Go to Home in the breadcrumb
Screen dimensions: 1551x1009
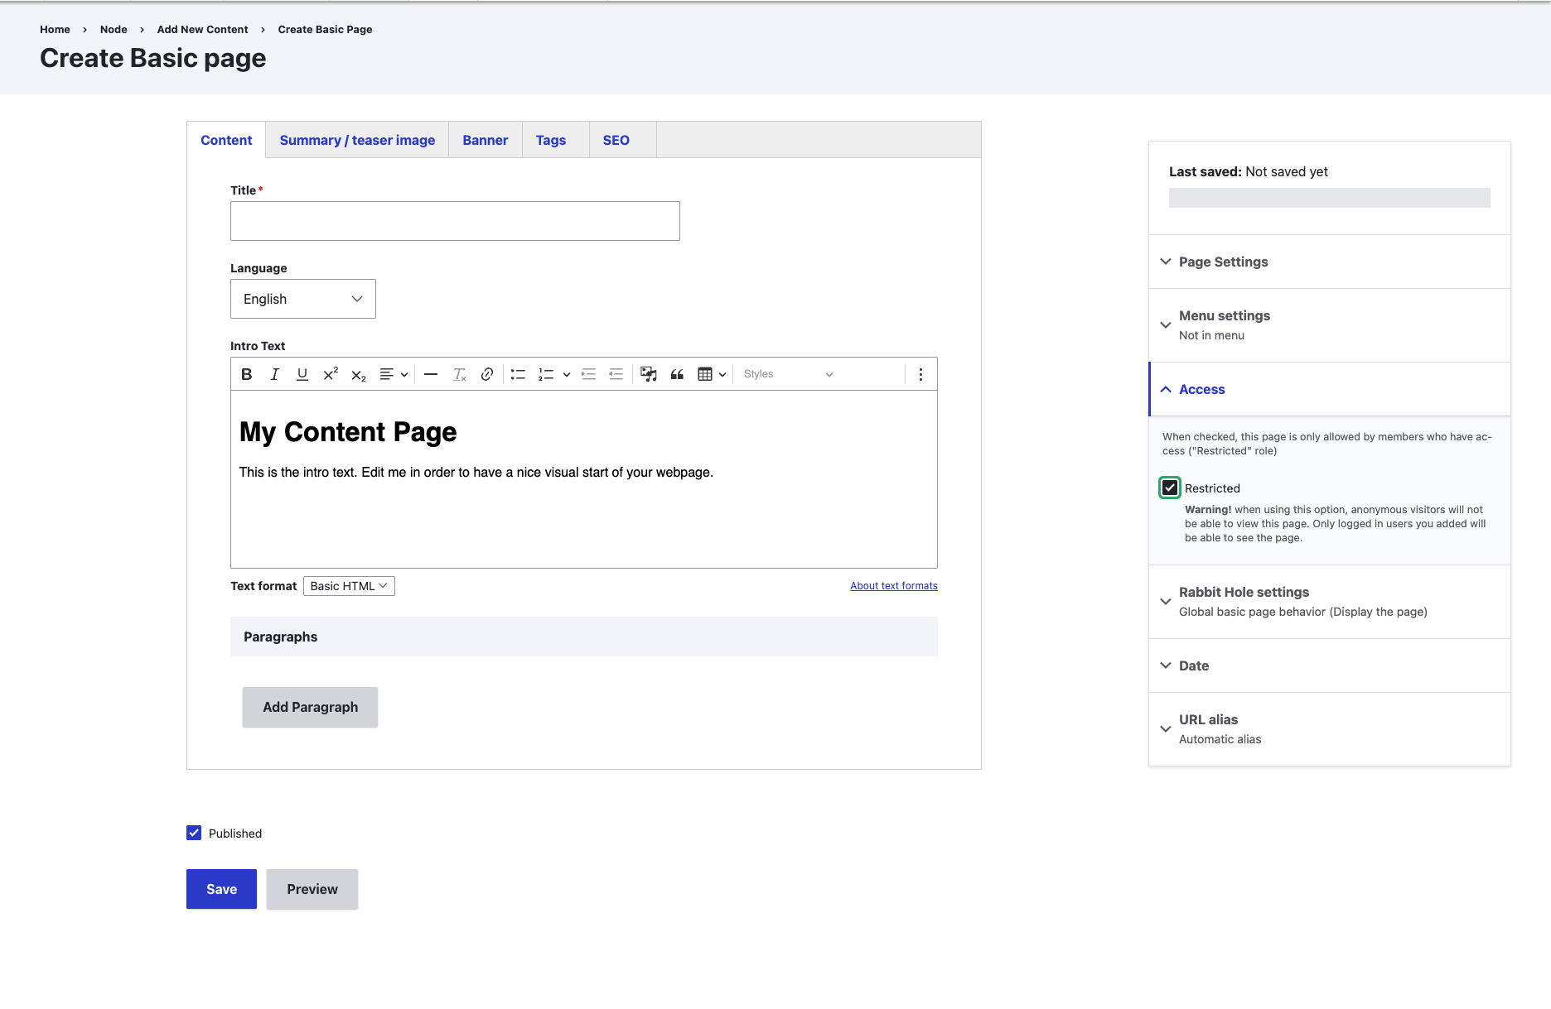55,29
